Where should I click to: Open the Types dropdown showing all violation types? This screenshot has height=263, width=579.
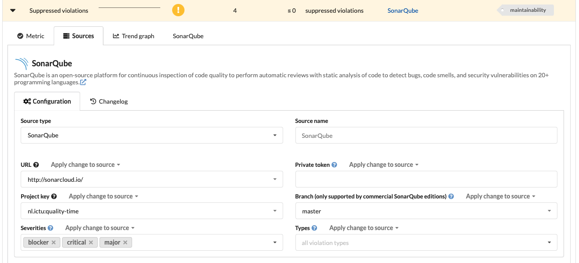point(426,242)
